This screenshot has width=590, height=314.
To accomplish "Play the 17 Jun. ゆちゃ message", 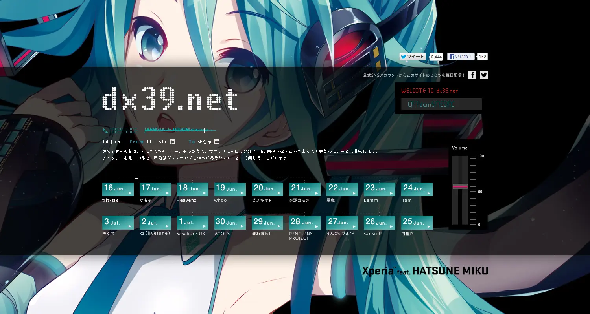I will pyautogui.click(x=155, y=189).
